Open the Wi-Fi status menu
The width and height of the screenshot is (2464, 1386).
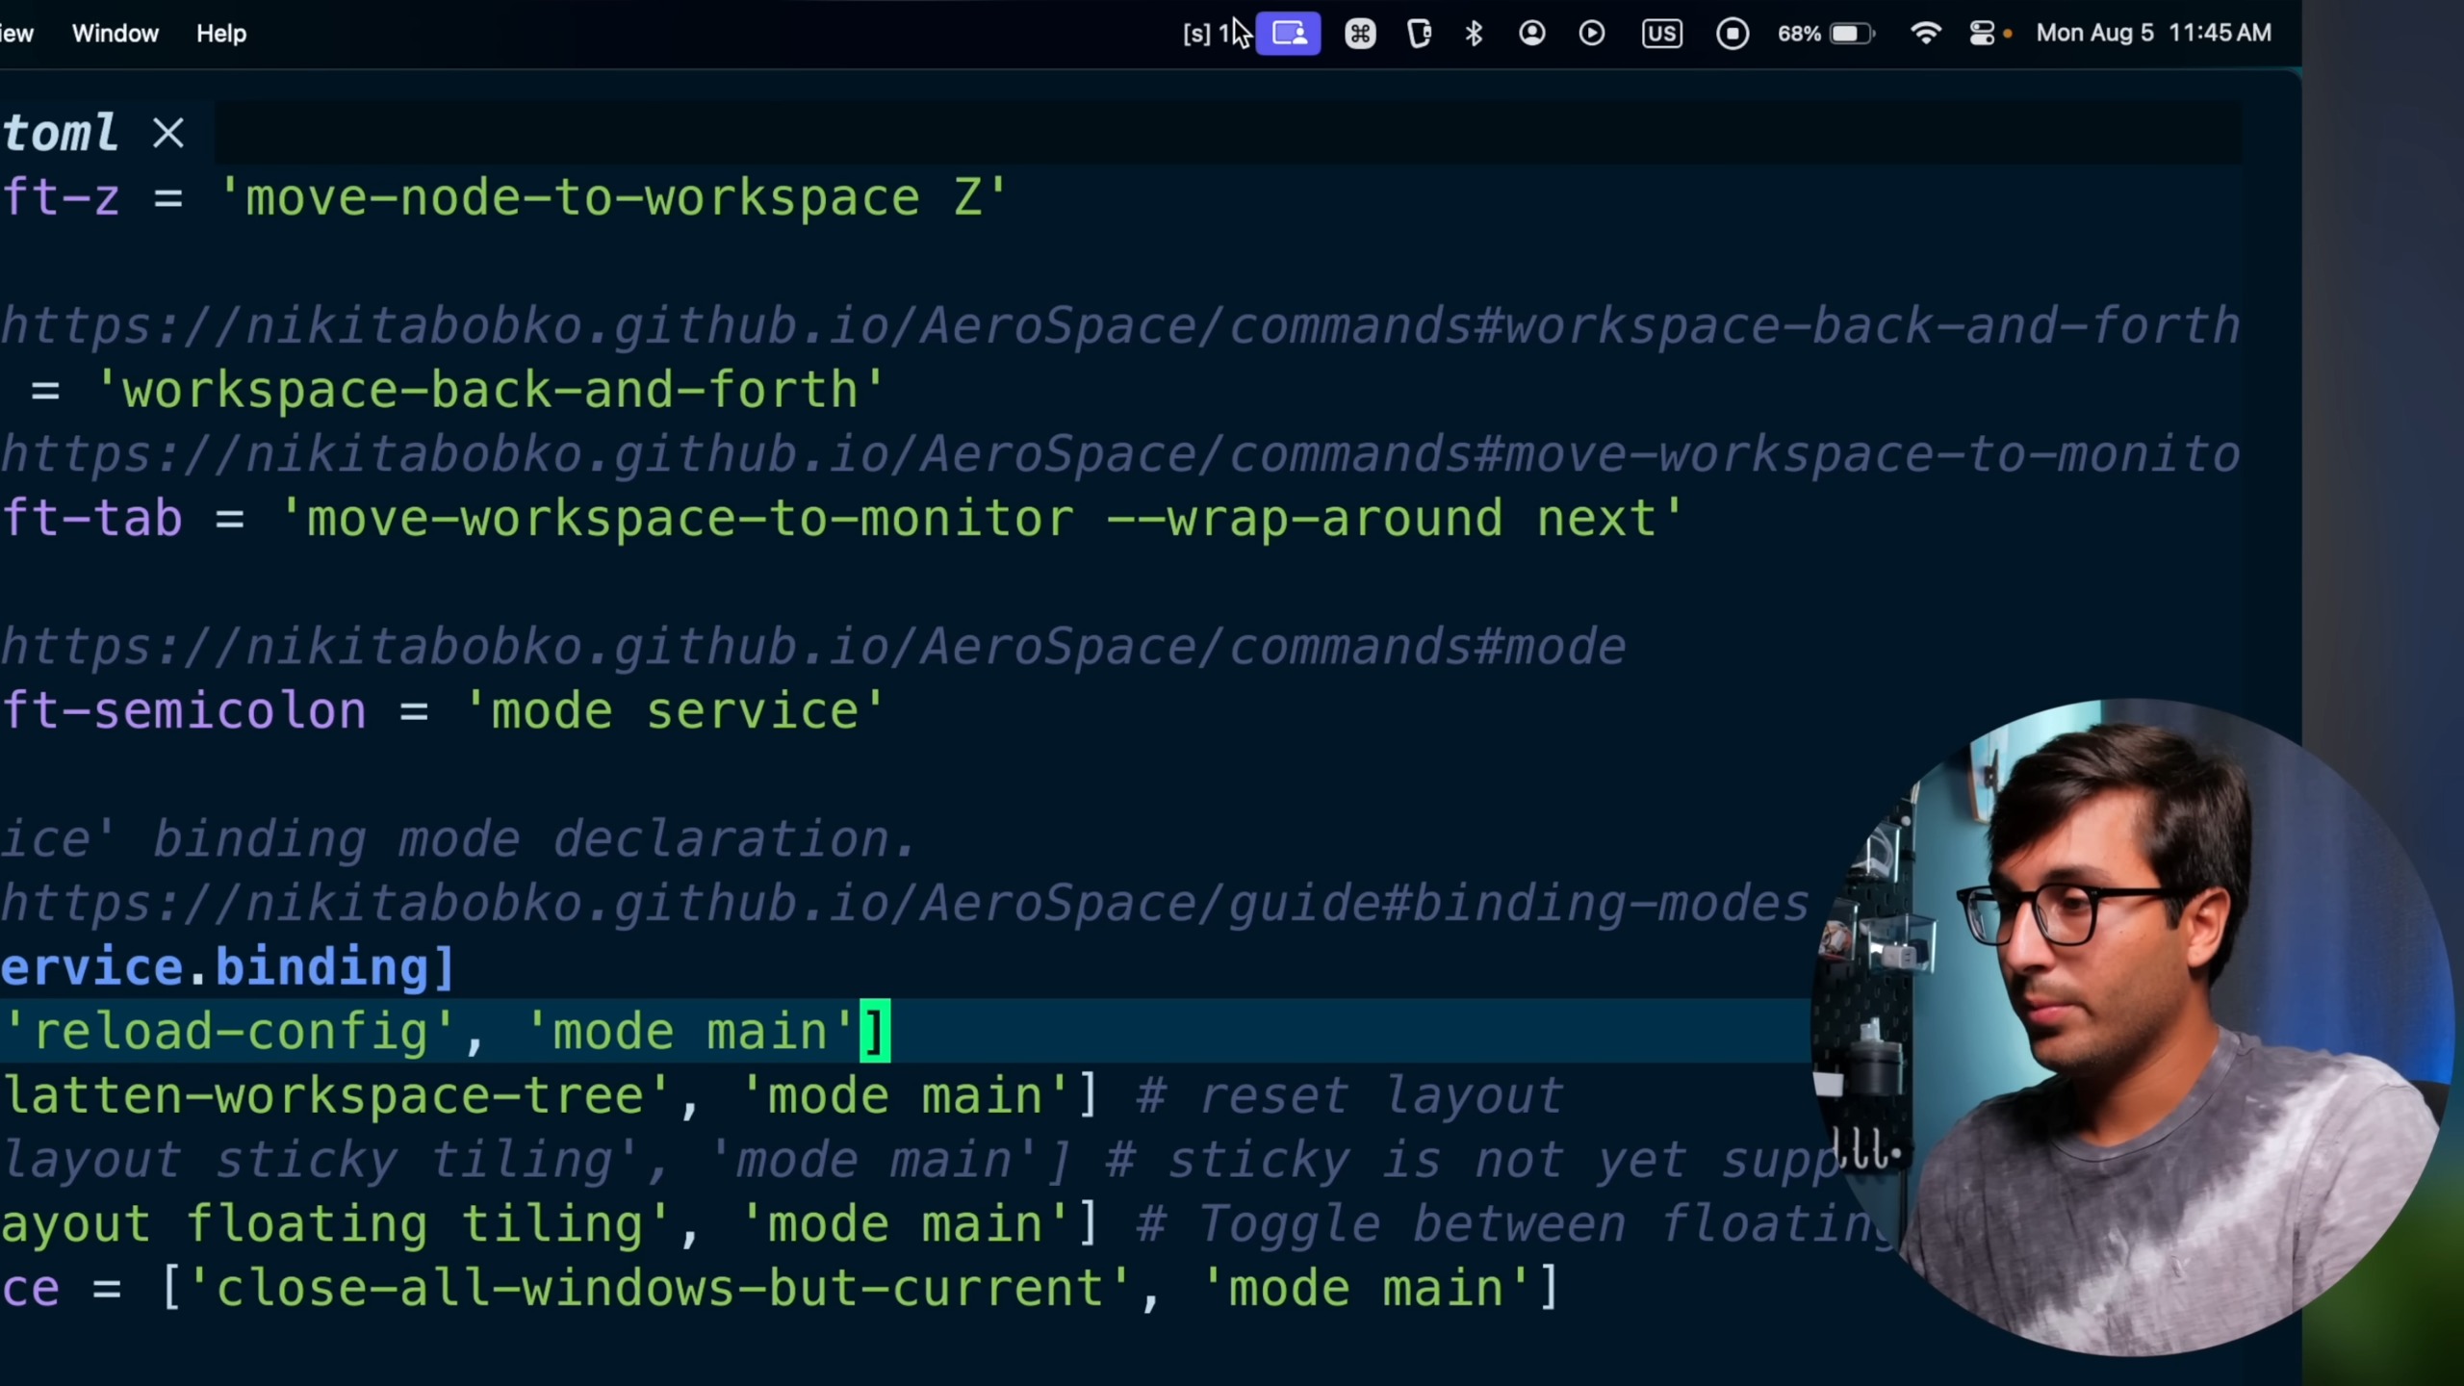1925,34
